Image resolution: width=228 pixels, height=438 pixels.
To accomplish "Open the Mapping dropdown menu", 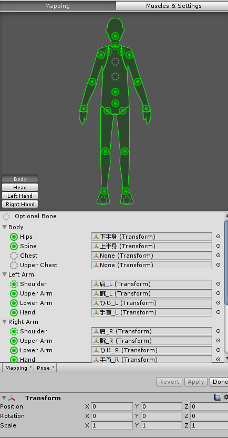I will (18, 368).
